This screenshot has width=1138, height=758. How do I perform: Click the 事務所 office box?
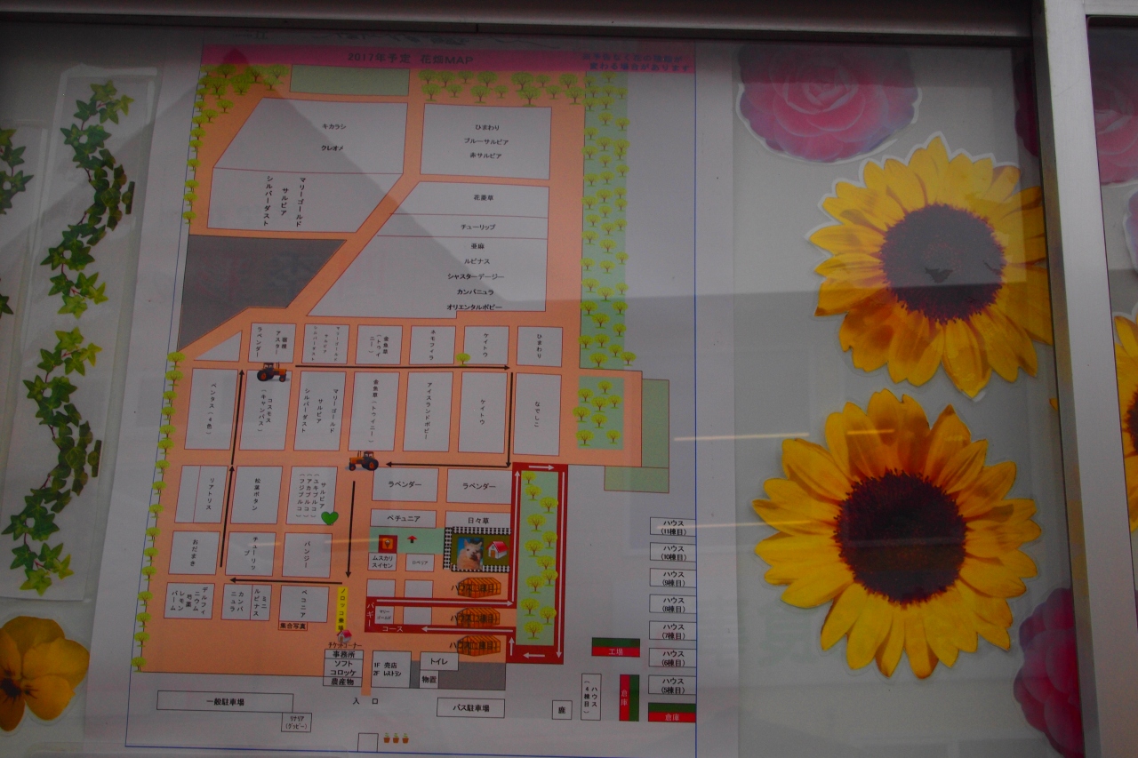(342, 655)
